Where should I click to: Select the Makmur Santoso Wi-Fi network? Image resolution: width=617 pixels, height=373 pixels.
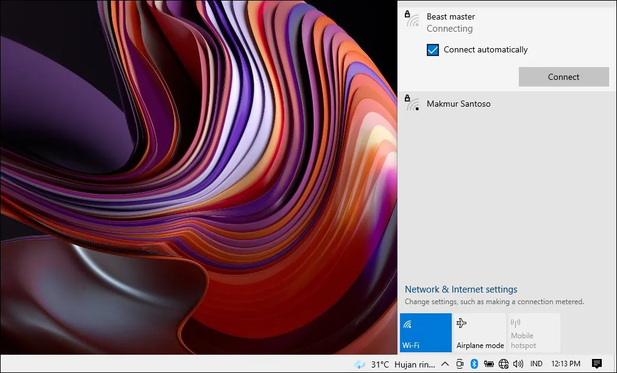[458, 104]
